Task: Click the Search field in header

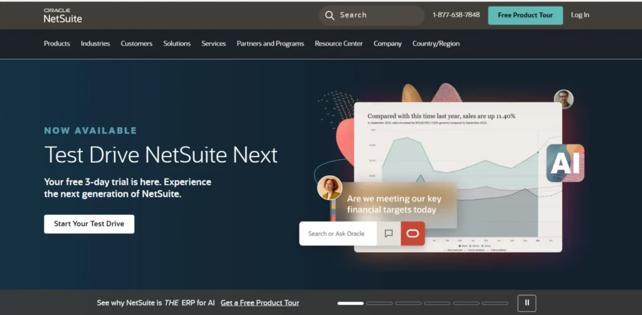Action: point(371,15)
